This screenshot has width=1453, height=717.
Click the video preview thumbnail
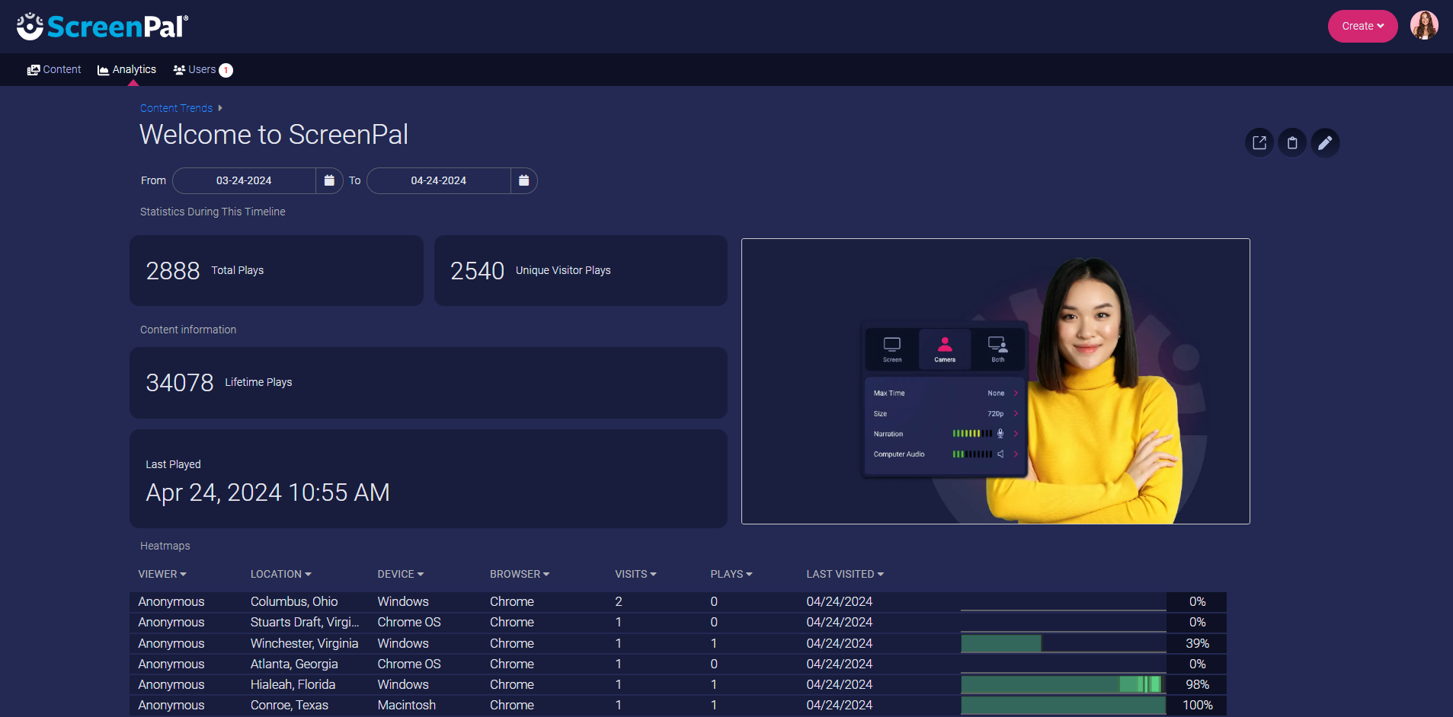pyautogui.click(x=995, y=381)
